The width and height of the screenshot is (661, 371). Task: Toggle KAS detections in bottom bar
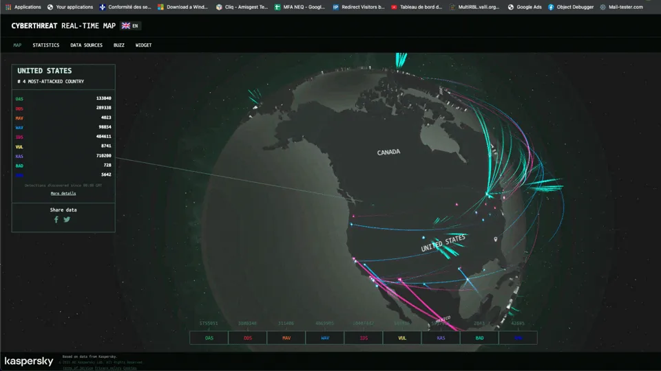441,338
